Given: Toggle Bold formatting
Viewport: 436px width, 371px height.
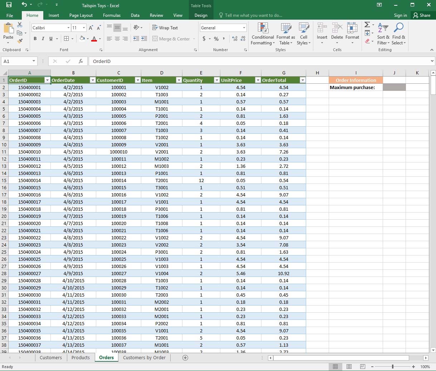Looking at the screenshot, I should [x=35, y=39].
